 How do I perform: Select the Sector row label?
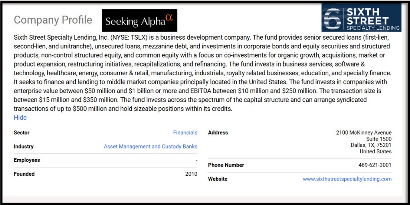22,133
